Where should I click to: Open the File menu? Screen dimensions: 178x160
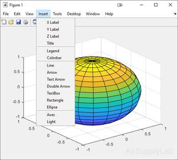[x=6, y=14]
